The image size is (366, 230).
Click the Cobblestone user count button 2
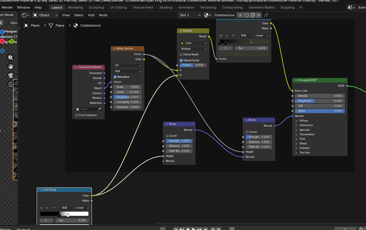(x=240, y=15)
